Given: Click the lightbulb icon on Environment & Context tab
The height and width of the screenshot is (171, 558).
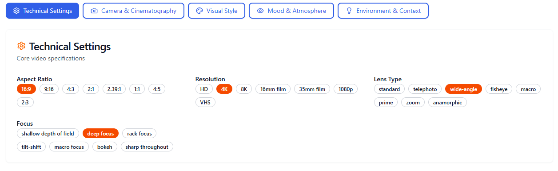Looking at the screenshot, I should click(x=349, y=11).
